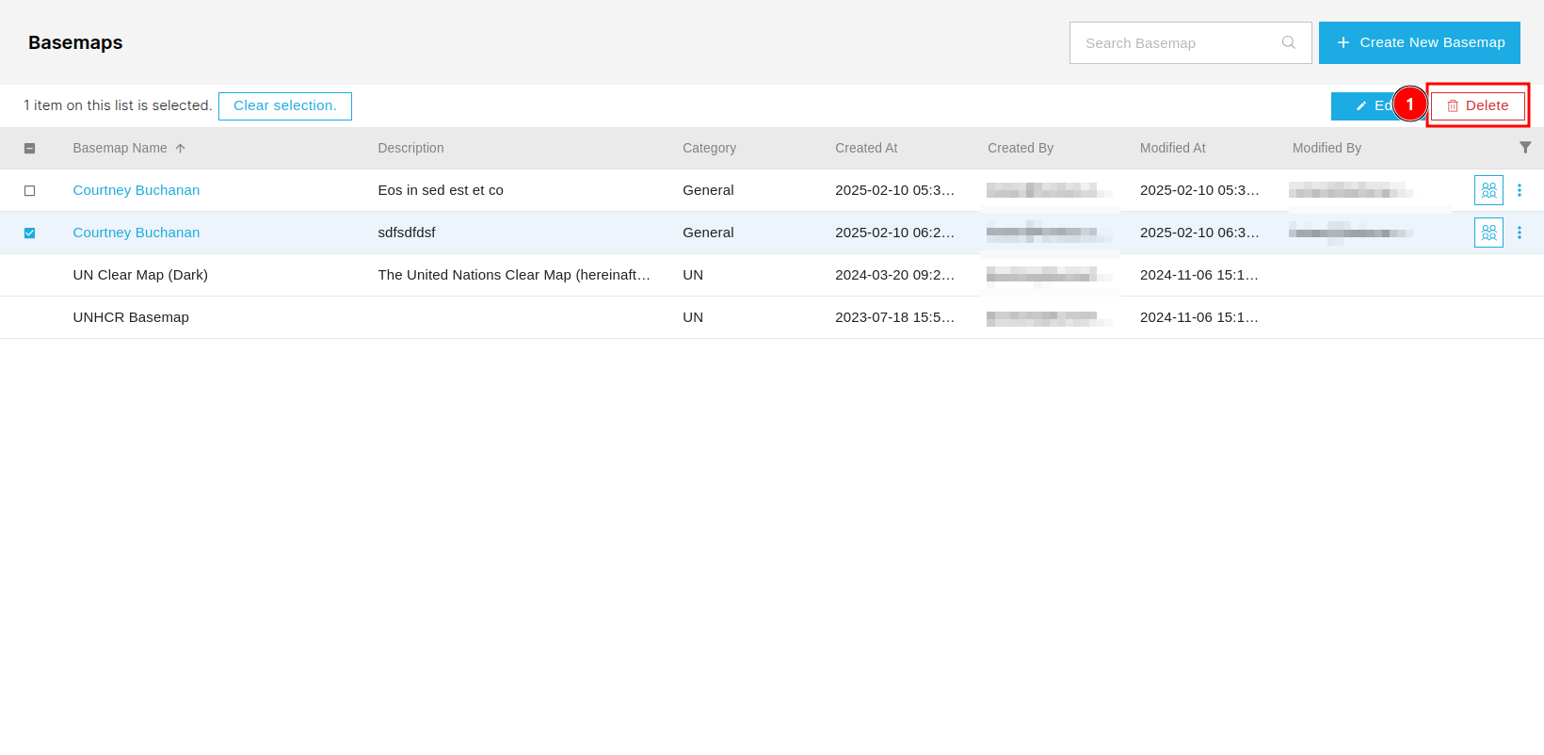Screen dimensions: 1544x755
Task: Open more options menu for sdfsdfdsf row
Action: 1519,233
